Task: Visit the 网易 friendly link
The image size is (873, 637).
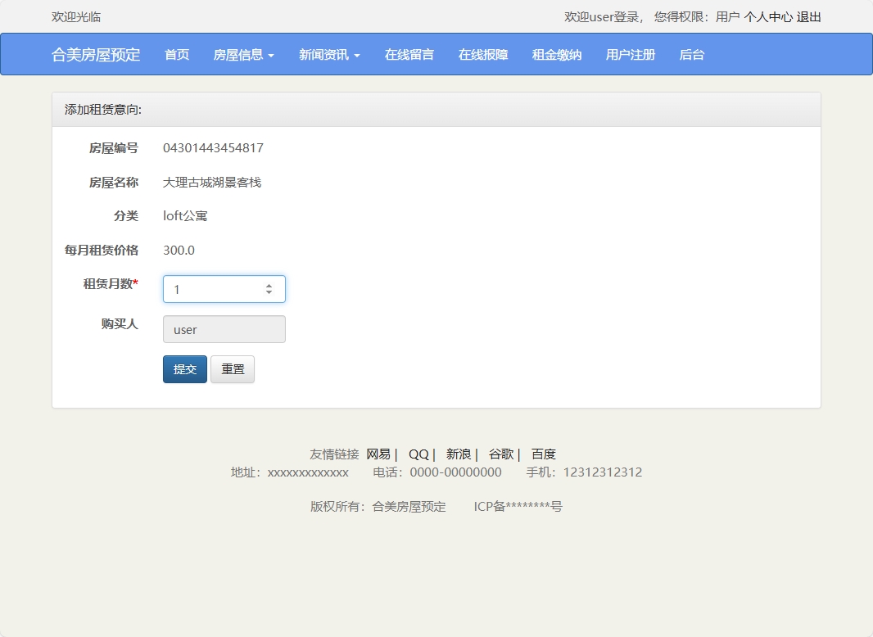Action: pyautogui.click(x=378, y=454)
